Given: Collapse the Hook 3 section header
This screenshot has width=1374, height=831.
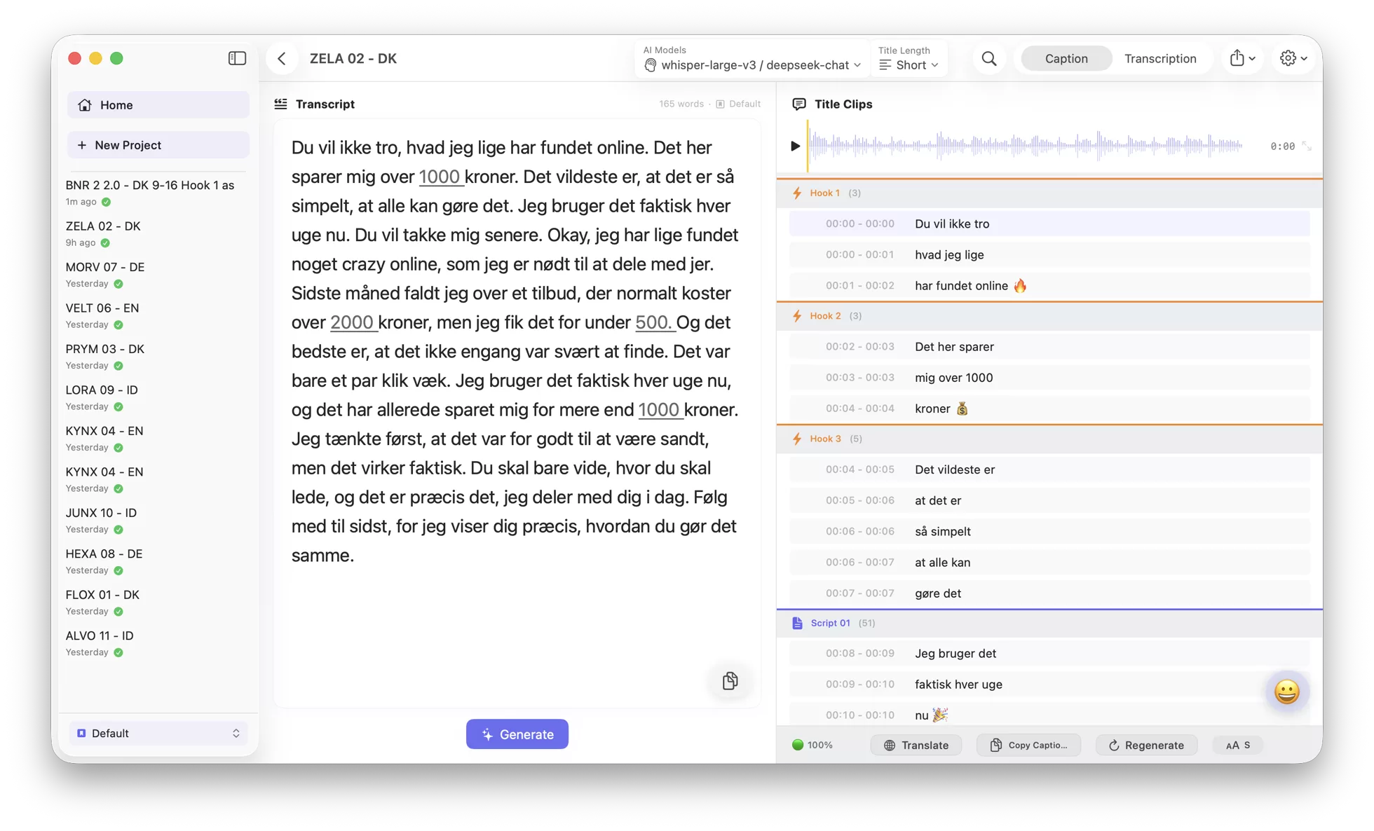Looking at the screenshot, I should click(x=1049, y=439).
